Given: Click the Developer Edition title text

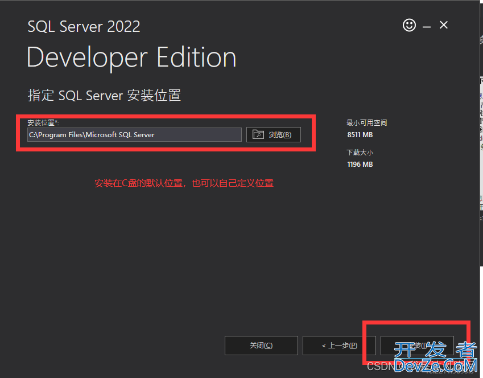Looking at the screenshot, I should pyautogui.click(x=131, y=57).
